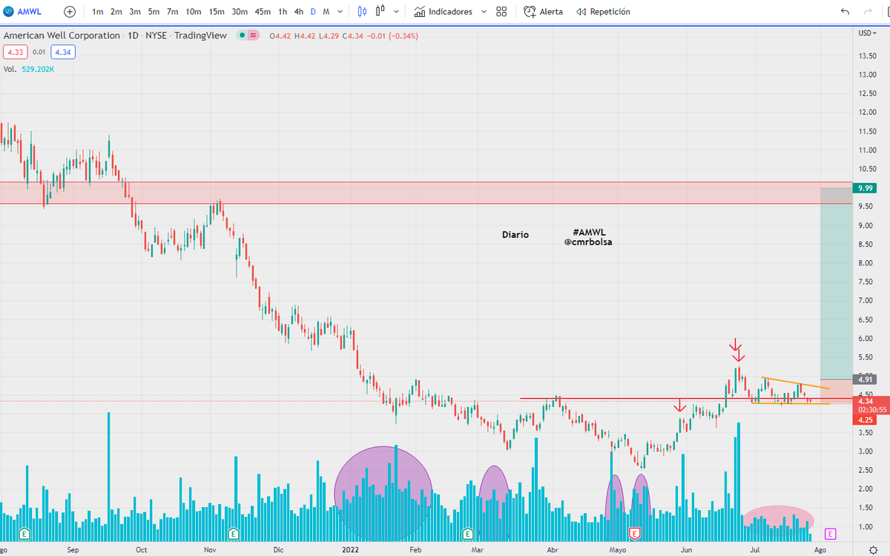Choose the monthly M interval
This screenshot has width=890, height=556.
coord(326,12)
